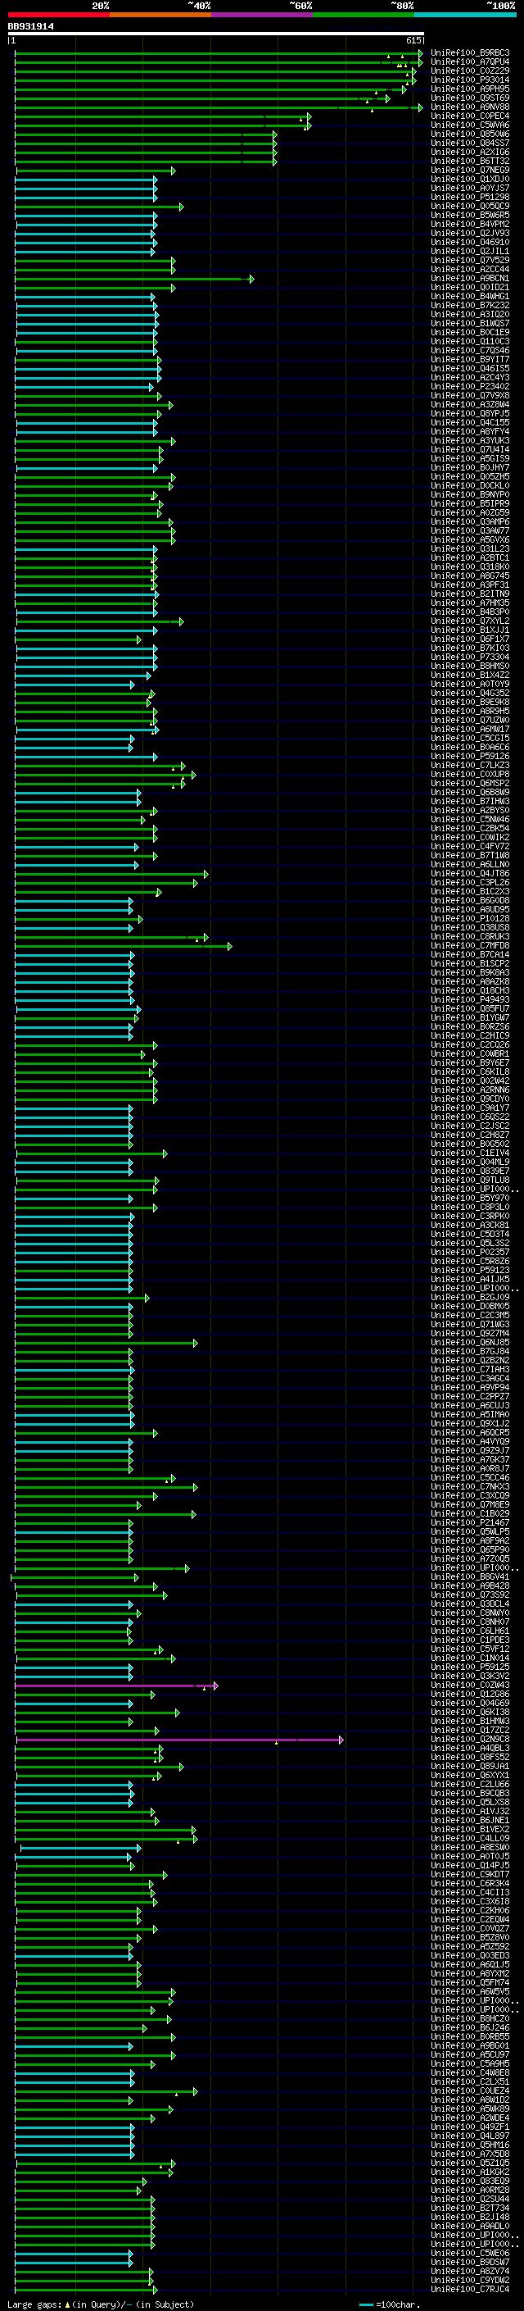This screenshot has width=524, height=2311.
Task: Click the green alignment bar for UniRef100_B9RBC3
Action: click(219, 53)
